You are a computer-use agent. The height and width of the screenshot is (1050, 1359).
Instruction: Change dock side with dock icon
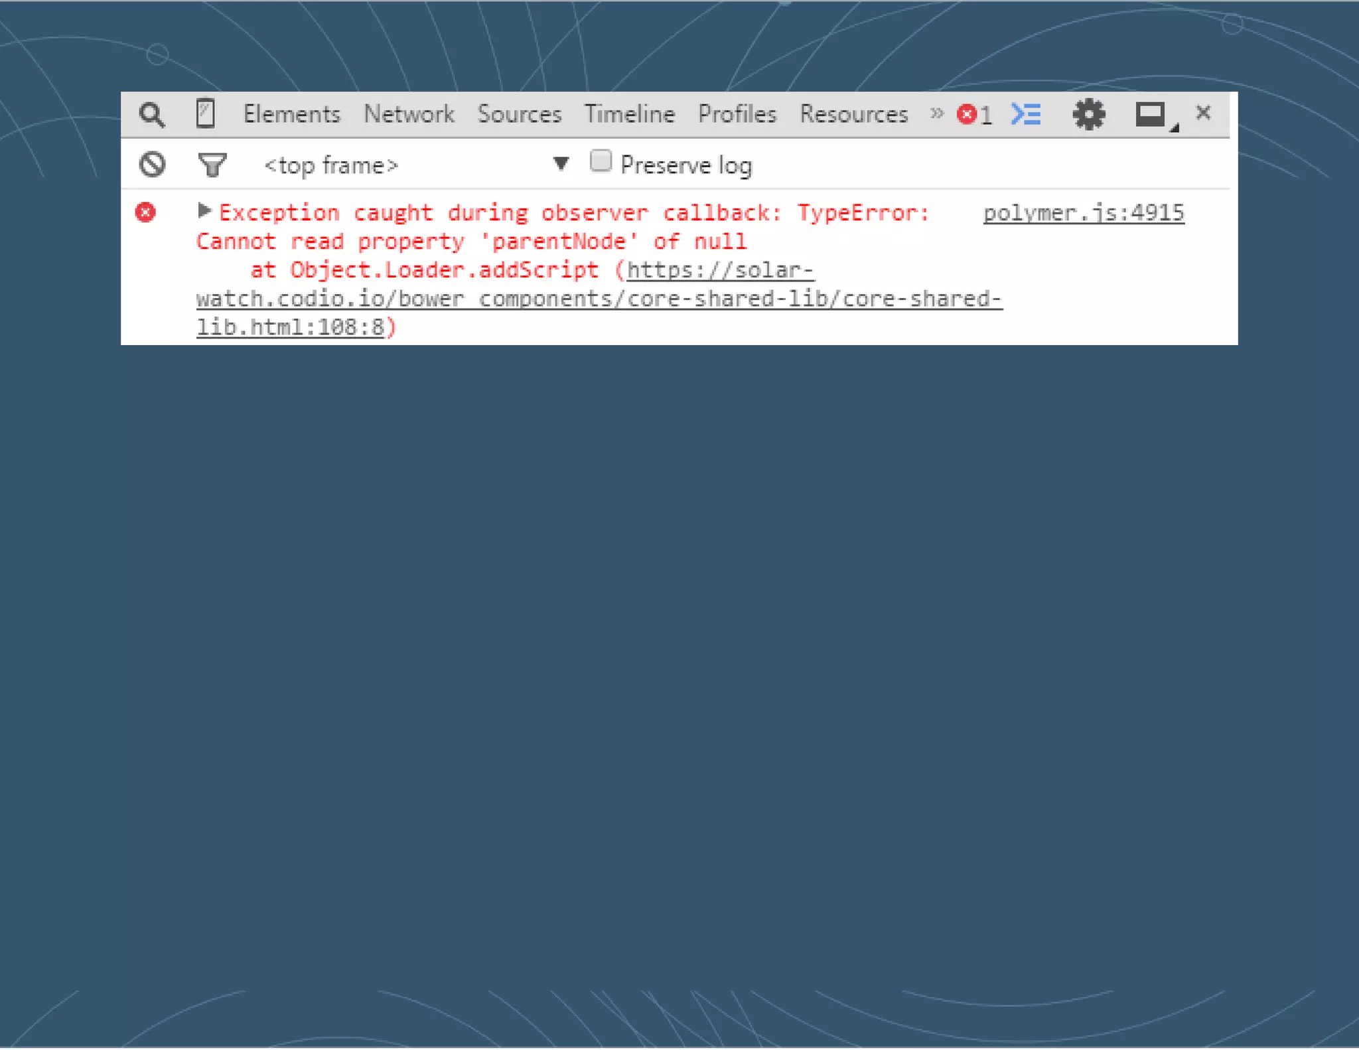pos(1151,115)
